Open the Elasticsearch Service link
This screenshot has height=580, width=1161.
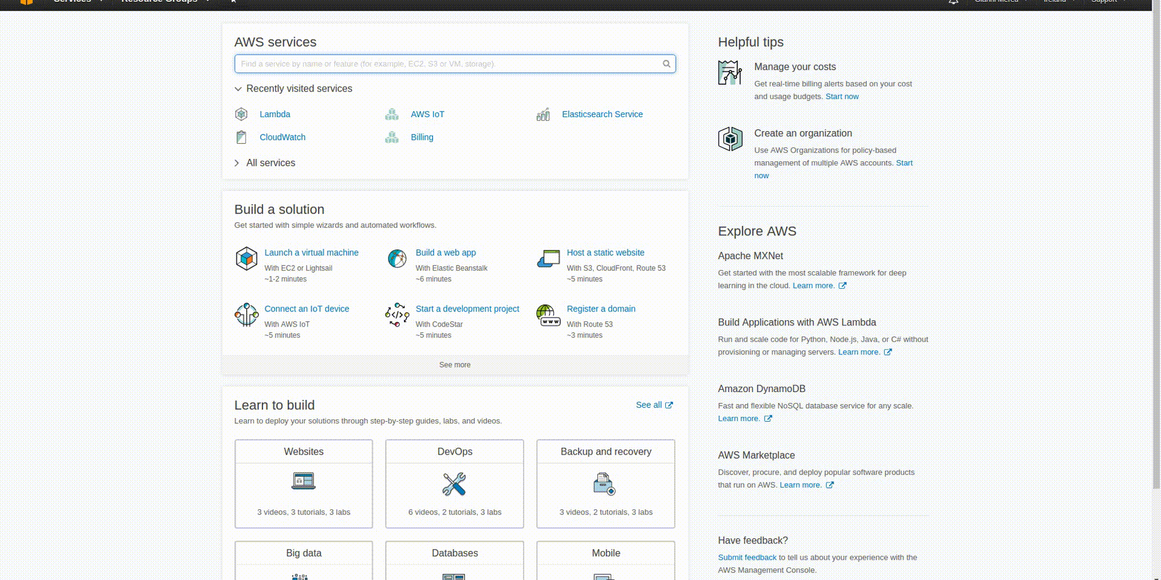[x=602, y=114]
